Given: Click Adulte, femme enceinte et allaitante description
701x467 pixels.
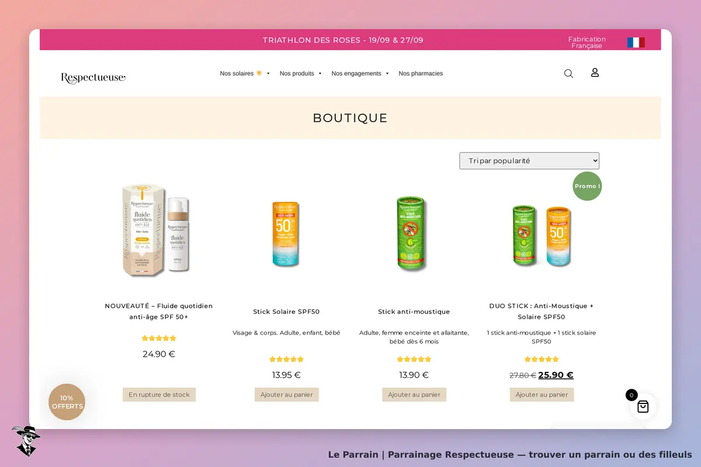Looking at the screenshot, I should pos(414,337).
